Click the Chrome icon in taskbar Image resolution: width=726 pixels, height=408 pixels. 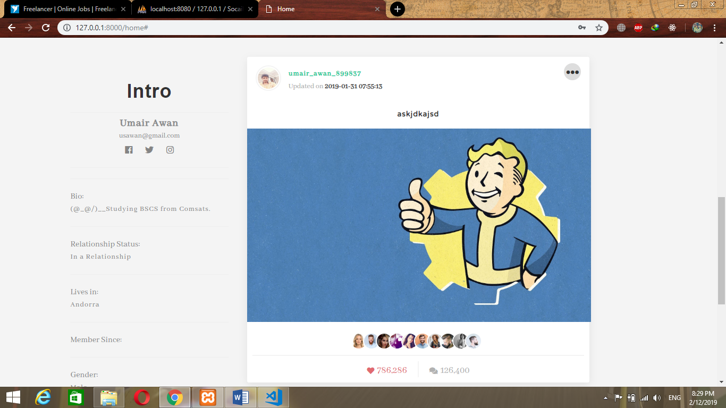point(175,397)
